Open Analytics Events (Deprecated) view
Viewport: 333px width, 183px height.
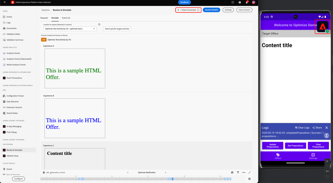tap(18, 59)
